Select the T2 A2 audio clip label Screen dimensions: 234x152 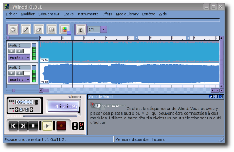44,82
